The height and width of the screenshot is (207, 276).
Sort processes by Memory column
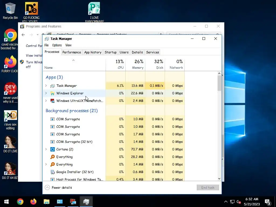(x=135, y=65)
